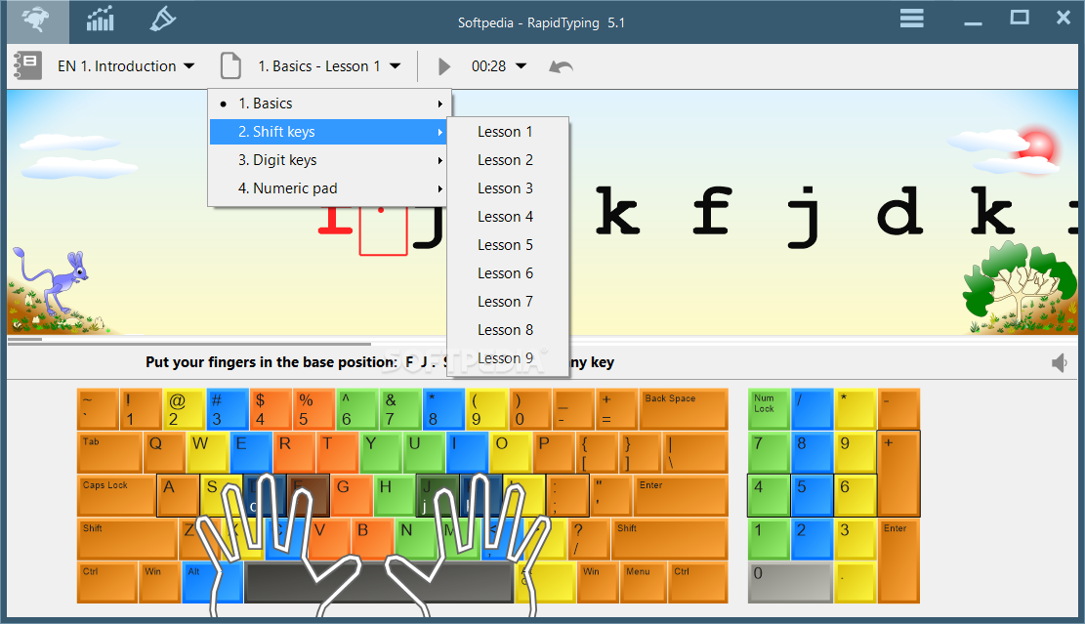
Task: Click the Tab key on virtual keyboard
Action: point(109,452)
